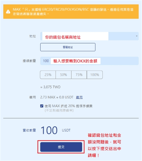
Task: Choose the 25% amount option
Action: [48, 75]
